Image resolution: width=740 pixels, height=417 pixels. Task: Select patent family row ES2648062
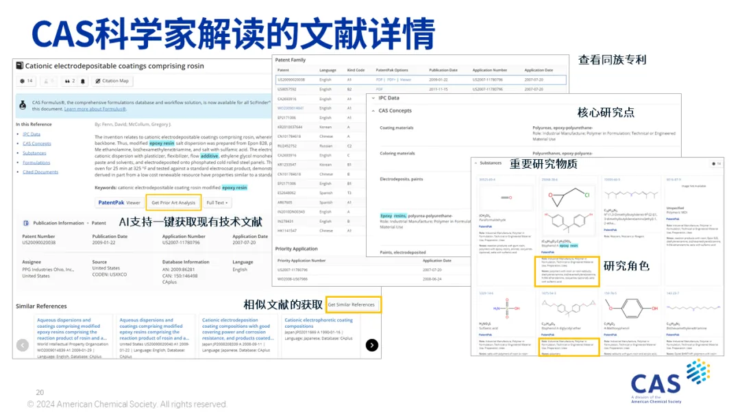tap(319, 193)
